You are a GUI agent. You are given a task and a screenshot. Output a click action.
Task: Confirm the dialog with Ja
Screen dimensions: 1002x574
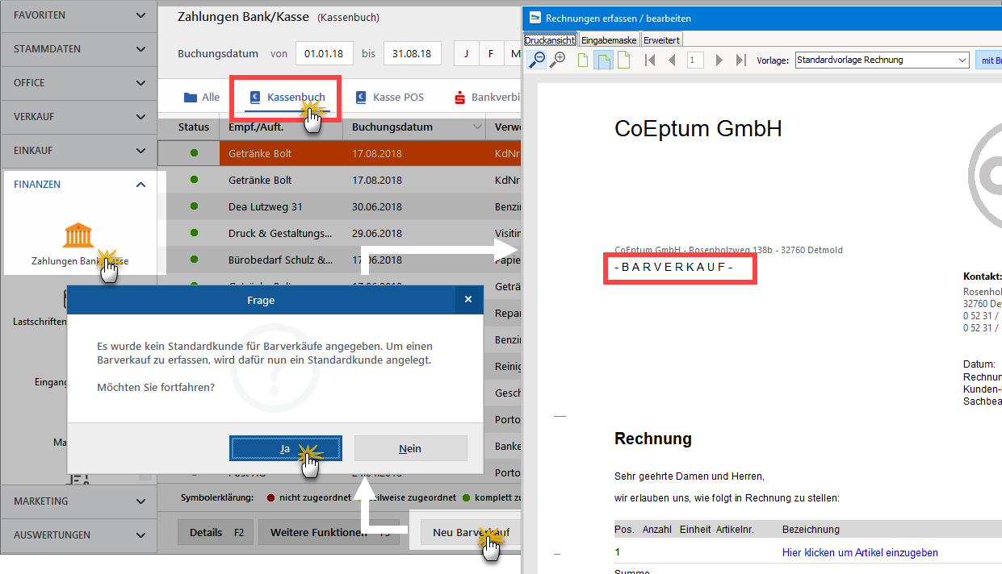(x=285, y=448)
